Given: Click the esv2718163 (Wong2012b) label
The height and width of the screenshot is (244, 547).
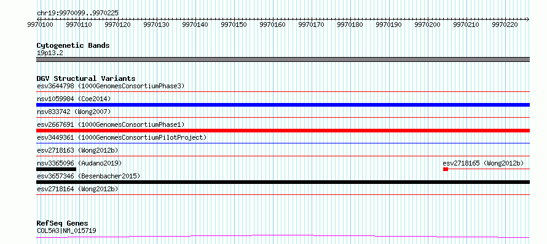Looking at the screenshot, I should 77,150.
